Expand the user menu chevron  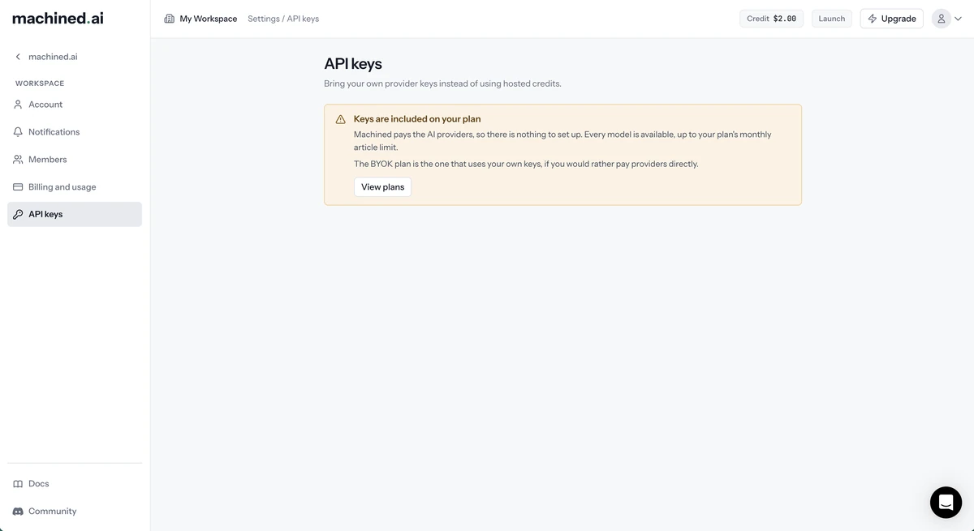tap(959, 19)
